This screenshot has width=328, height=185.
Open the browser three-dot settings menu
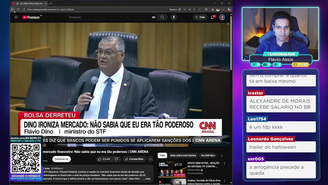[223, 10]
